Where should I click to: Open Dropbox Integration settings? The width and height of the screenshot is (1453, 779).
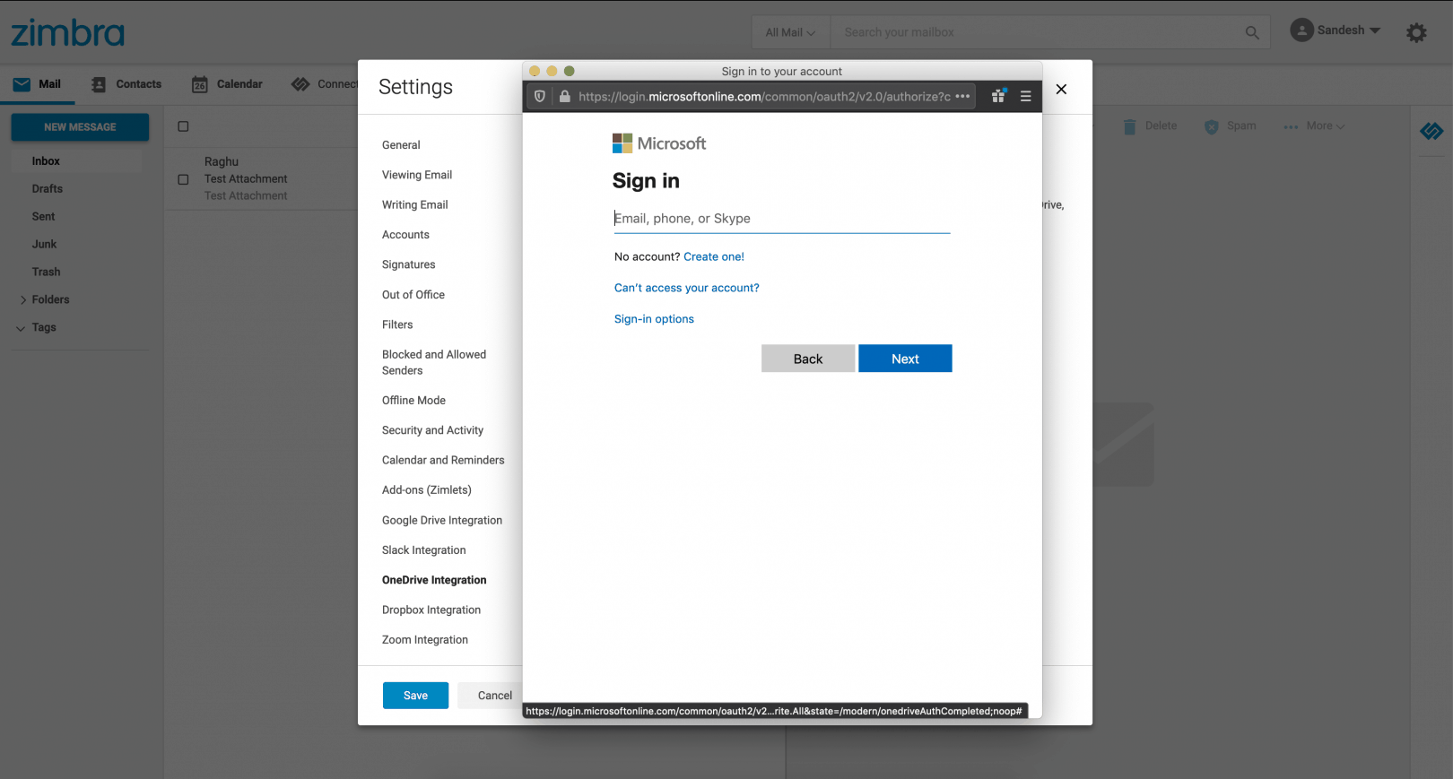click(431, 610)
